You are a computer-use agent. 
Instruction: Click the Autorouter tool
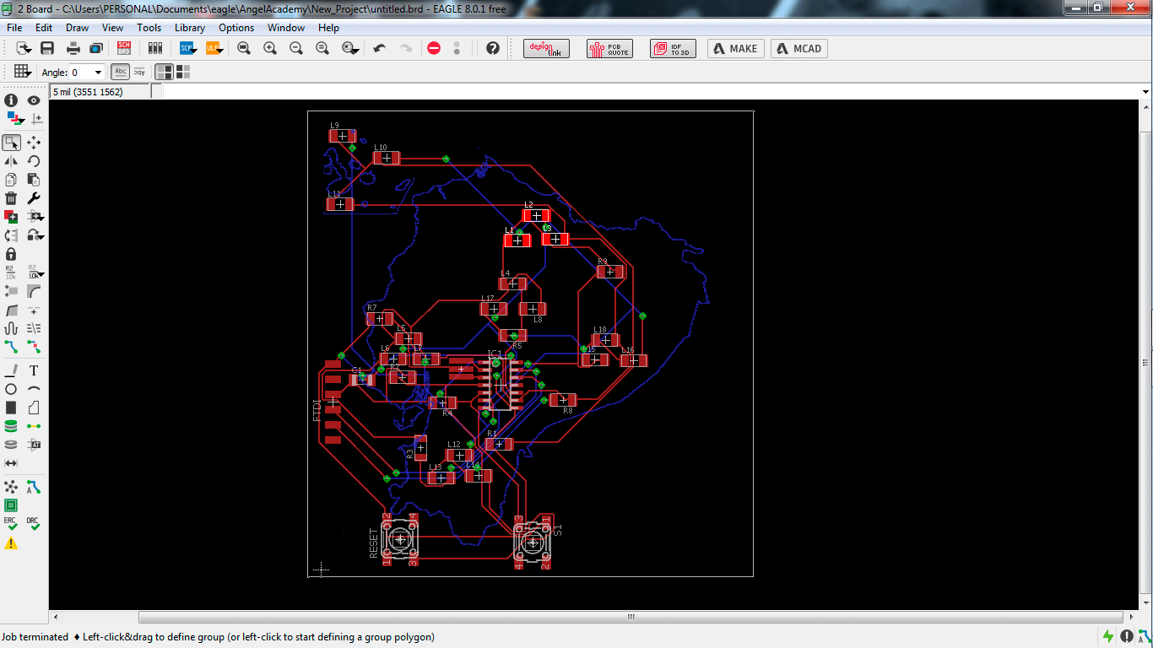coord(34,487)
